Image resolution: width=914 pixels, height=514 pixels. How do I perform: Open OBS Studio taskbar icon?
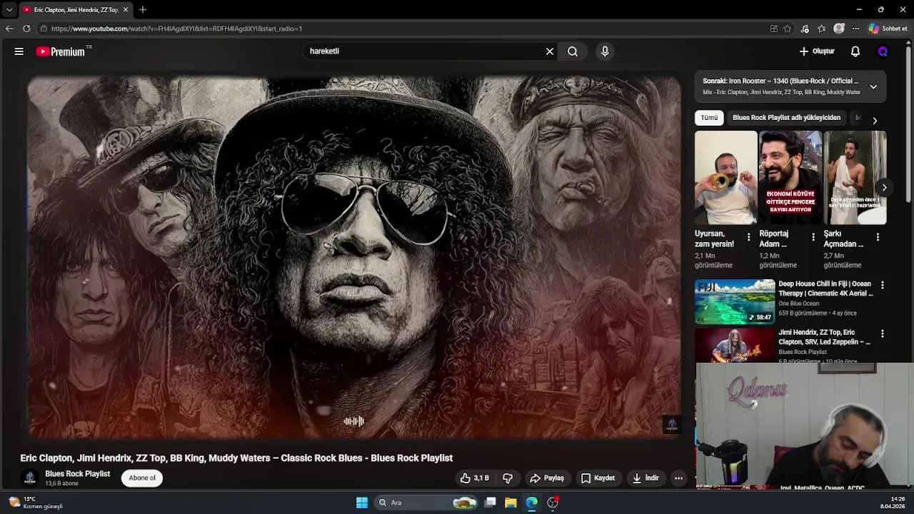point(553,503)
